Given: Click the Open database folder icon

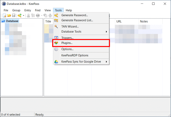Looking at the screenshot, I should pyautogui.click(x=9, y=16).
